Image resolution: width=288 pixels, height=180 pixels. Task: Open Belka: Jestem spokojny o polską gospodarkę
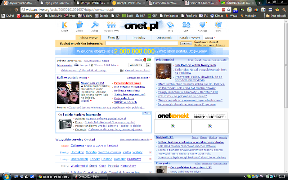[x=191, y=142]
